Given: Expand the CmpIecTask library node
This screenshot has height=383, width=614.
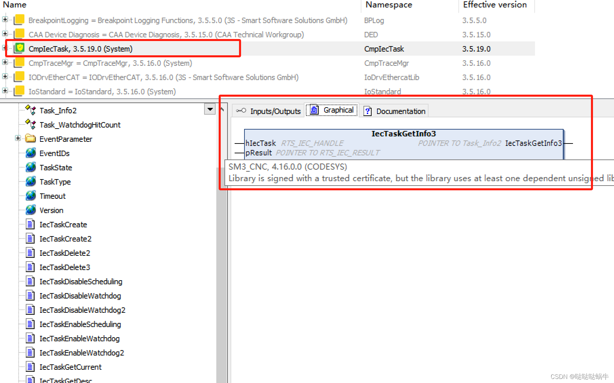Looking at the screenshot, I should coord(5,48).
